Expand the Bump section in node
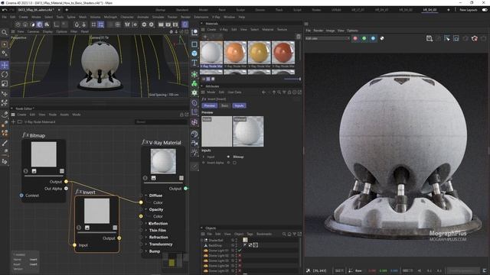The width and height of the screenshot is (490, 275). click(x=146, y=251)
